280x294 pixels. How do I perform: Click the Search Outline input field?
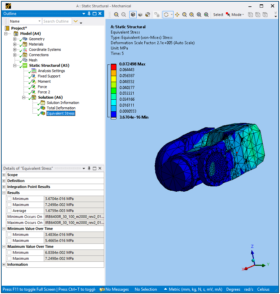click(56, 21)
